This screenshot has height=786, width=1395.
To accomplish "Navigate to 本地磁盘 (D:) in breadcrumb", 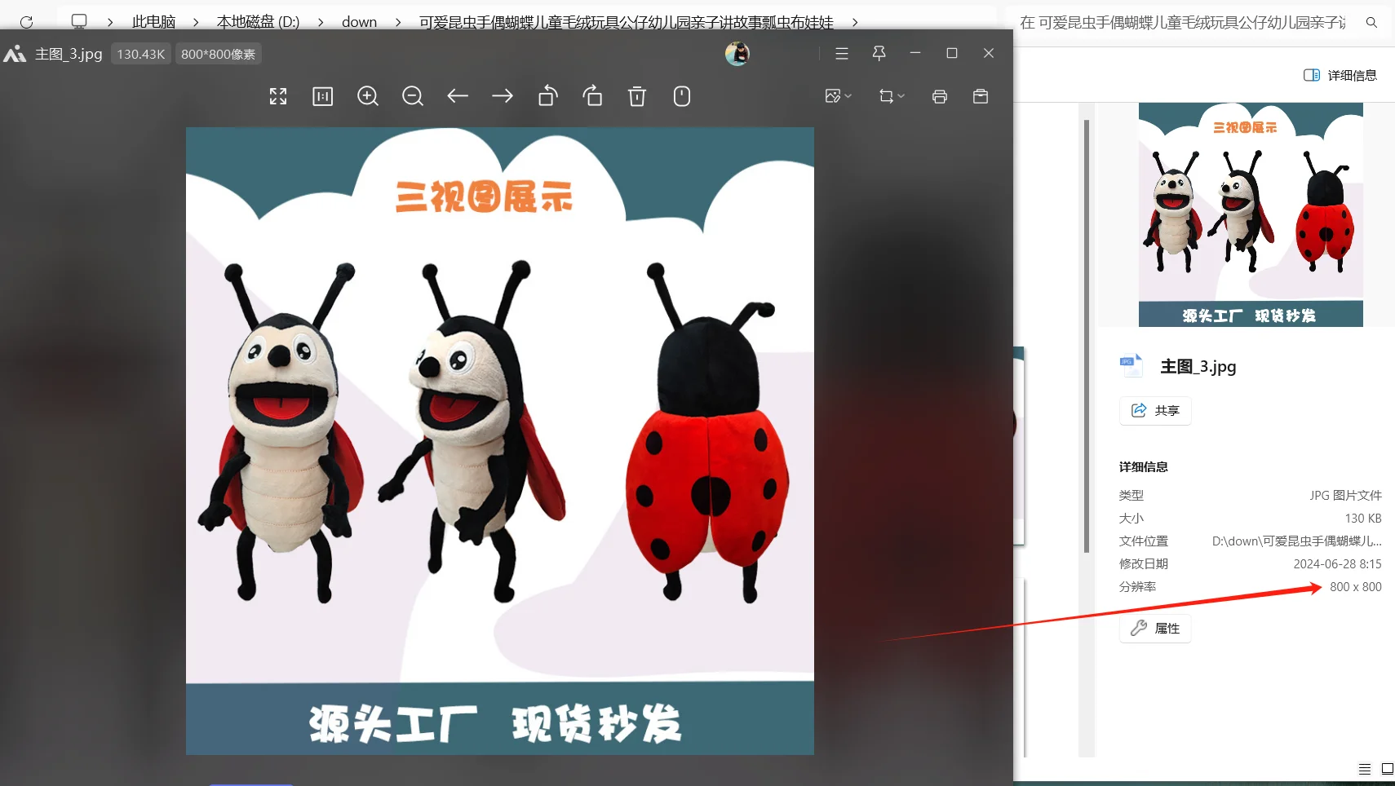I will click(x=258, y=22).
